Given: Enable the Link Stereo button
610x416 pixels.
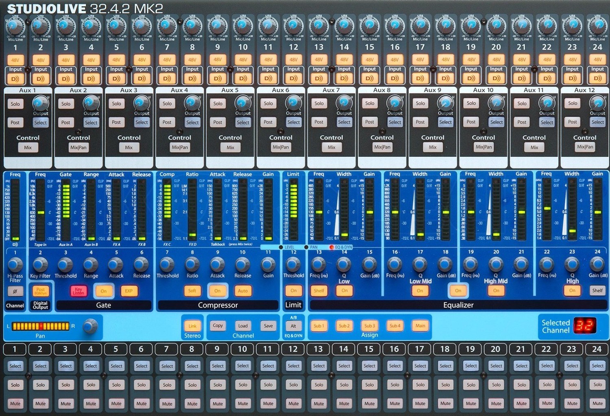Looking at the screenshot, I should click(x=192, y=326).
